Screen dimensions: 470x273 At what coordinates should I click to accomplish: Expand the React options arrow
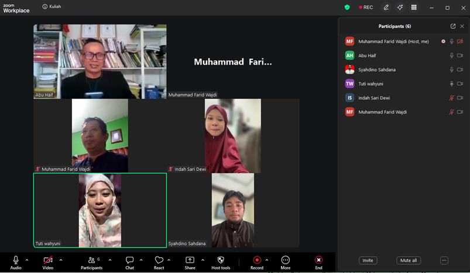click(x=169, y=260)
